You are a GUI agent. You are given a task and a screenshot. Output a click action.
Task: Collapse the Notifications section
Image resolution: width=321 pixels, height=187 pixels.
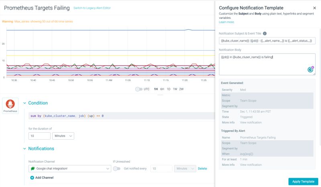point(24,149)
